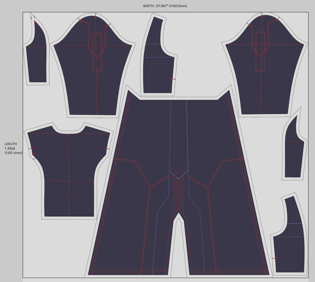Select the large trousers pattern piece
This screenshot has height=282, width=315.
tap(178, 181)
